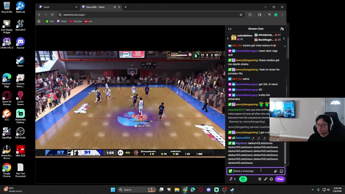
Task: Click the green stream manager button
Action: click(x=243, y=179)
